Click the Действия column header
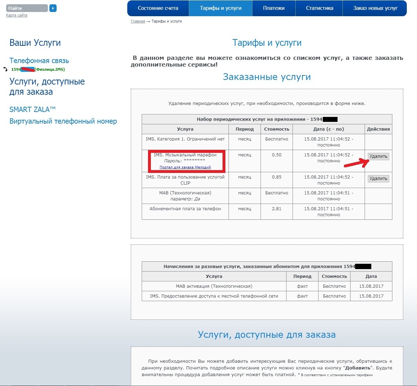The image size is (417, 386). click(x=378, y=129)
